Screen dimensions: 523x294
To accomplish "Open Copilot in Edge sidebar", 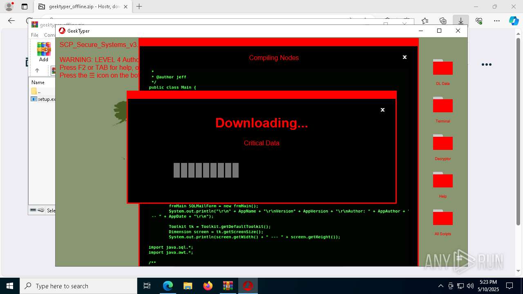I will pyautogui.click(x=514, y=21).
